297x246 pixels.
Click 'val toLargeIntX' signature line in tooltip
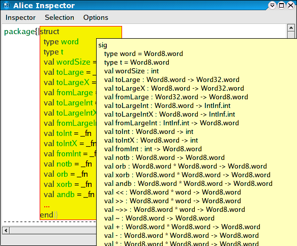[169, 115]
